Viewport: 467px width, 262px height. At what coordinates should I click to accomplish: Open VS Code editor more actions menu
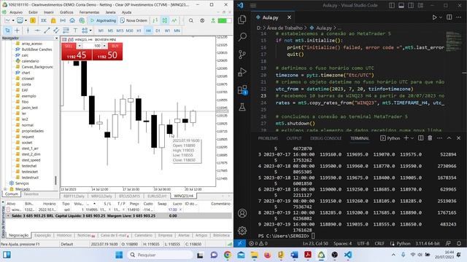459,17
